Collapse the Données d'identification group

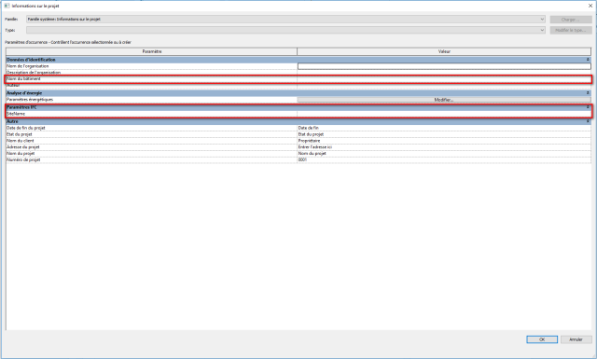point(588,60)
